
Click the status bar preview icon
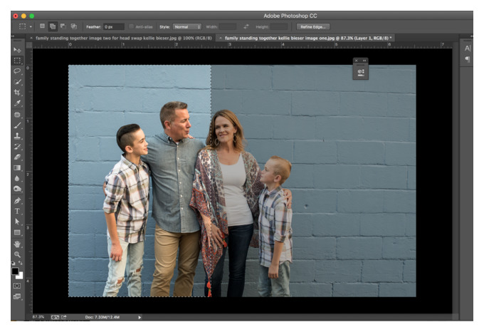pyautogui.click(x=55, y=317)
